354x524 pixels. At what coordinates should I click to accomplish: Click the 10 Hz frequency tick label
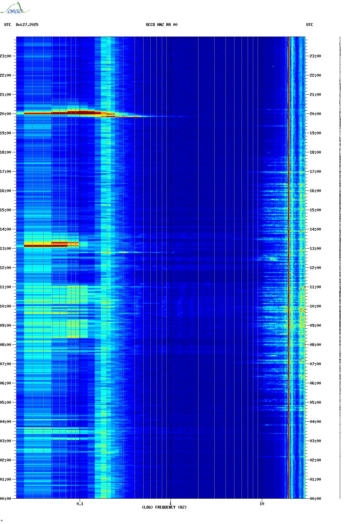tap(262, 504)
